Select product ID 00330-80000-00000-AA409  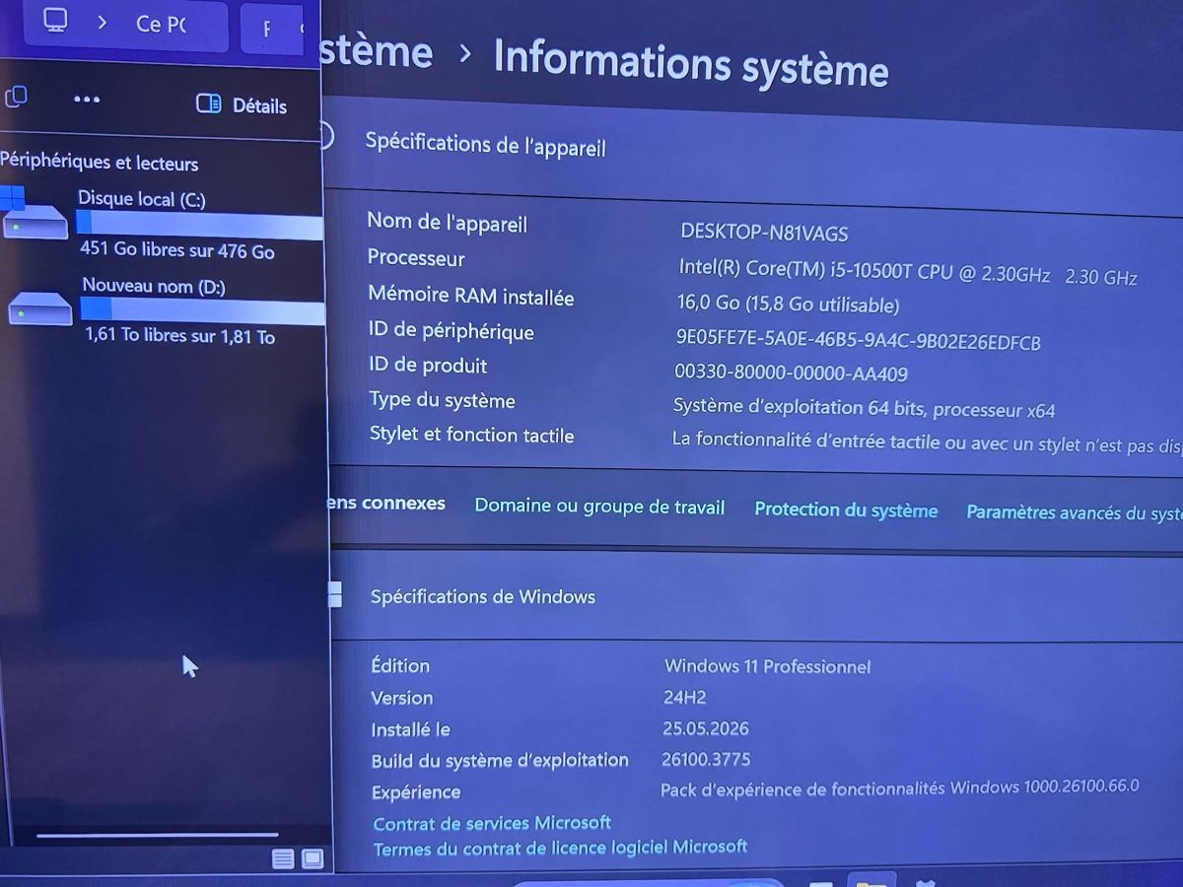coord(791,373)
